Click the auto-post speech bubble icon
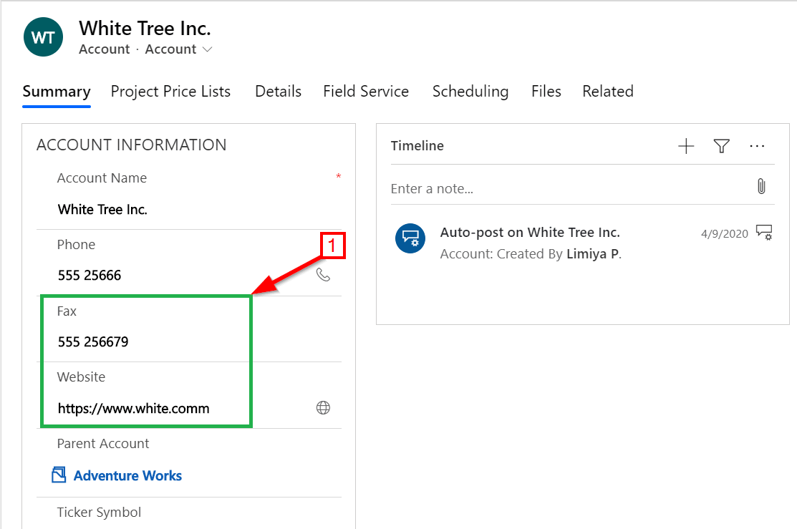 pos(410,238)
